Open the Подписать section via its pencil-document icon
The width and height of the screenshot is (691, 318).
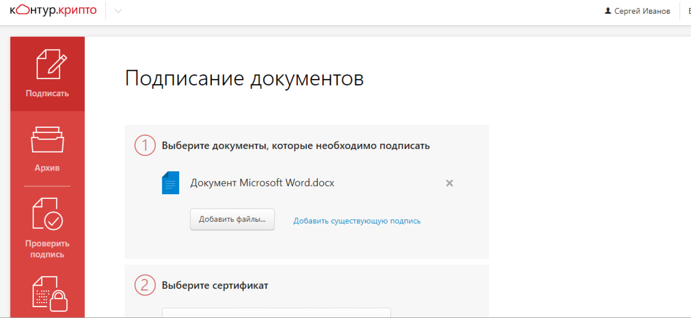(51, 64)
